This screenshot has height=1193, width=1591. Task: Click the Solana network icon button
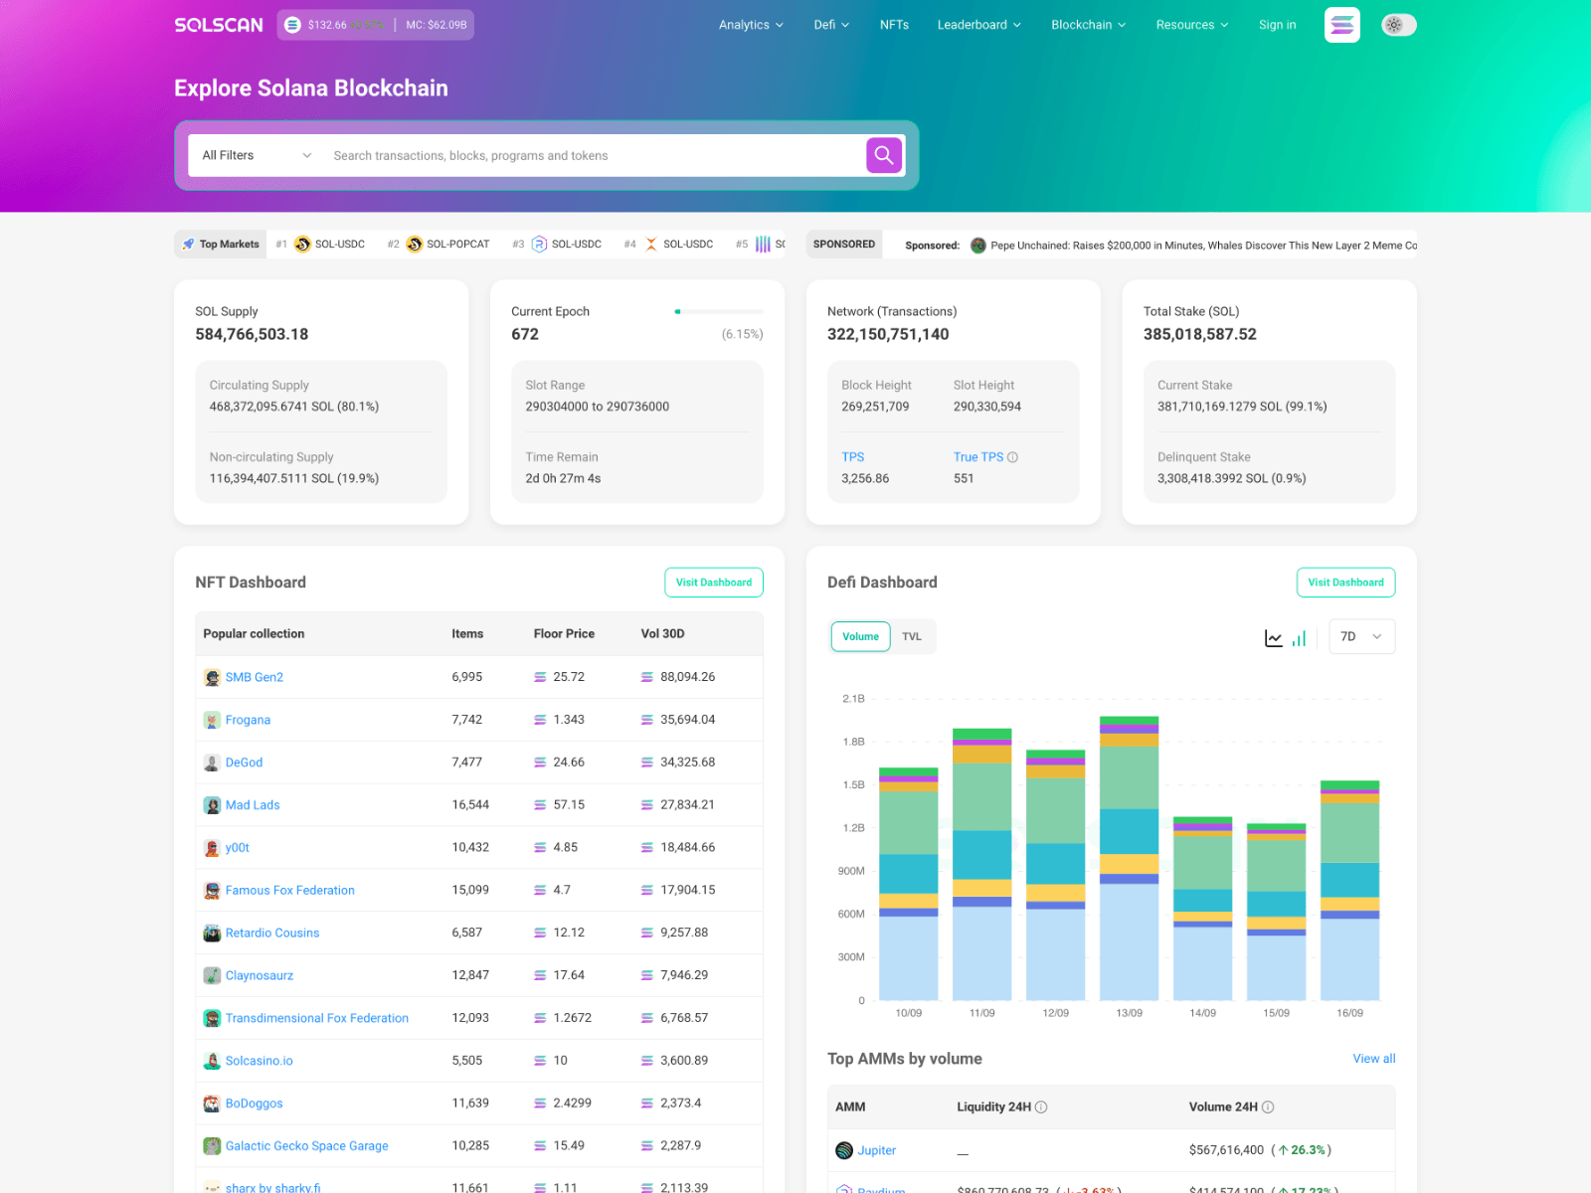[x=1341, y=25]
